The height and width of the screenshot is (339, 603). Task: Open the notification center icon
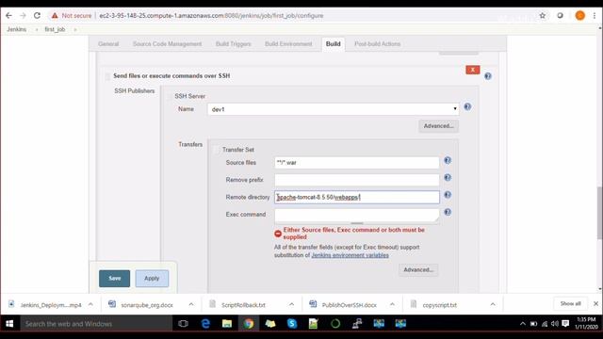click(x=565, y=324)
